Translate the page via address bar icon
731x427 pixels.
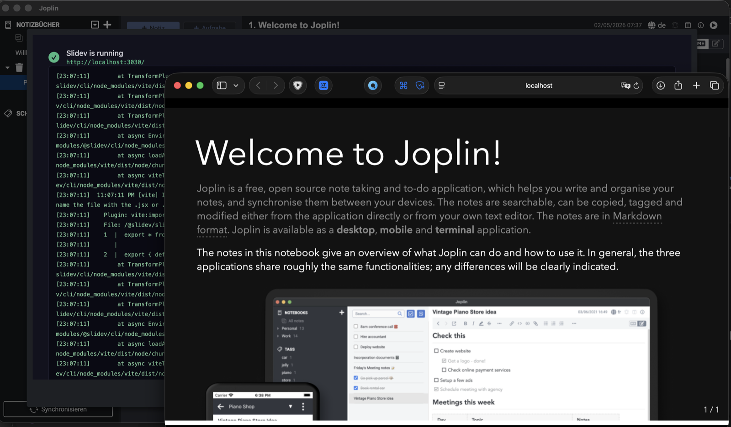coord(625,85)
